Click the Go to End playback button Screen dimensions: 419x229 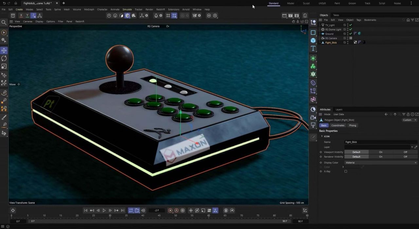click(x=122, y=210)
